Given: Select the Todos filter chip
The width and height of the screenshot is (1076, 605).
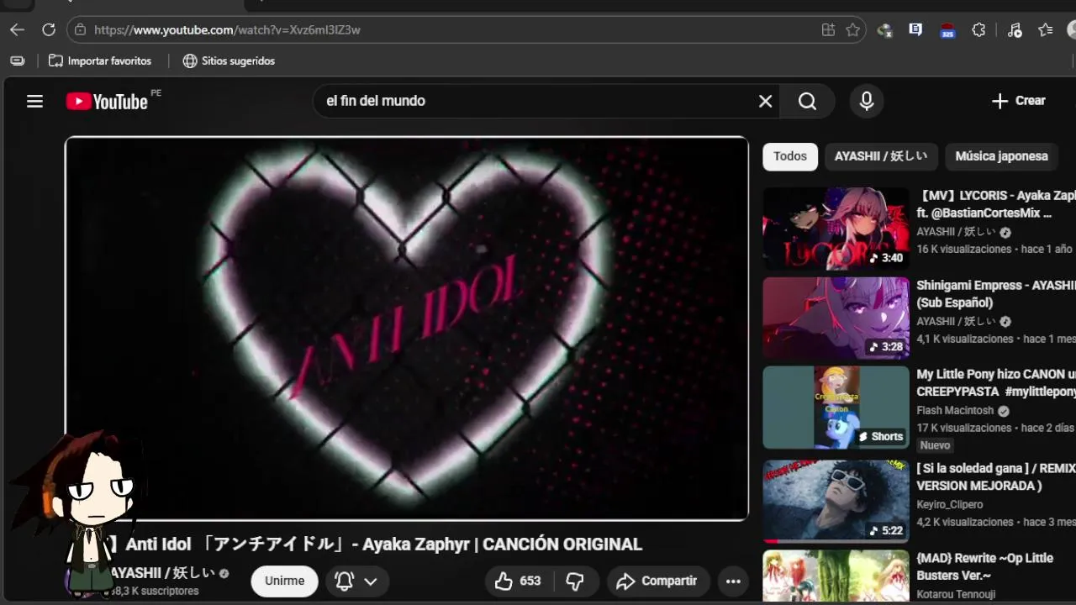Looking at the screenshot, I should [x=790, y=156].
